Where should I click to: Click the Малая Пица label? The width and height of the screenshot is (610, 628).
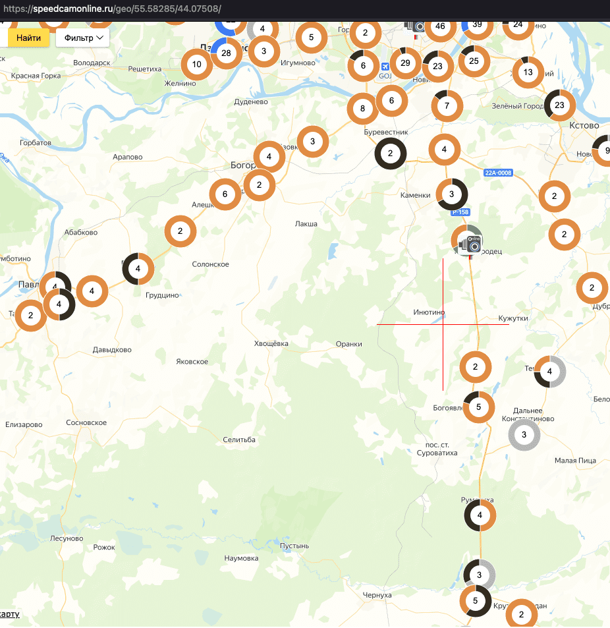pos(575,461)
